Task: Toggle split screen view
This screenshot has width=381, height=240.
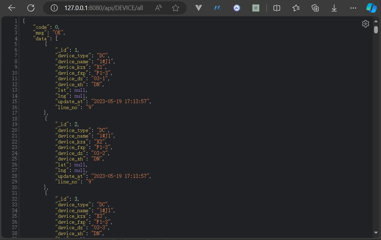Action: tap(277, 8)
